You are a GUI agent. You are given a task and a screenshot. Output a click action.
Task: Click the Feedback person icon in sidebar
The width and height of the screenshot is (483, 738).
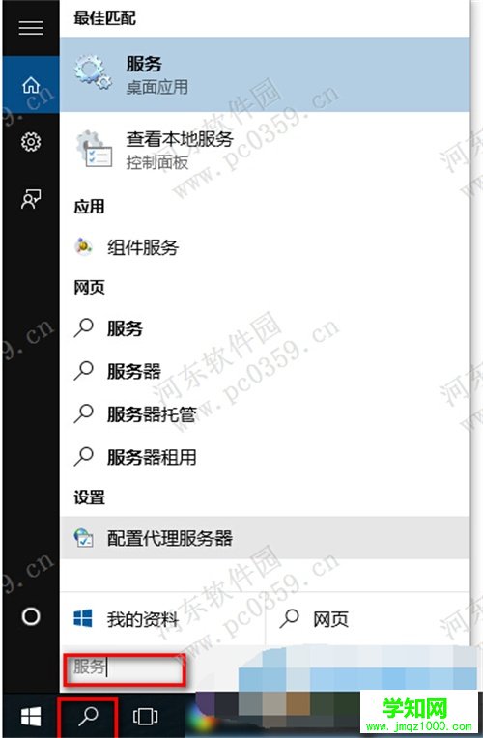click(31, 199)
